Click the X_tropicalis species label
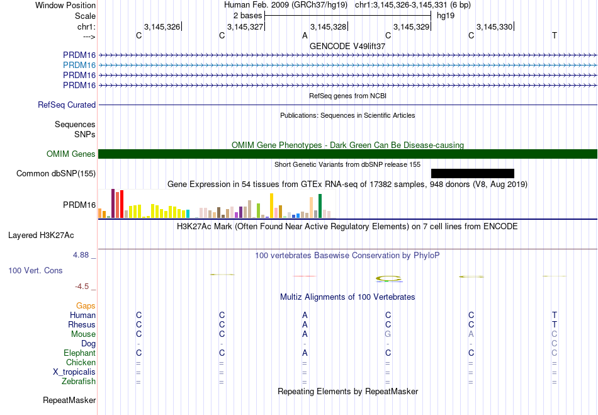This screenshot has width=598, height=415. tap(74, 372)
